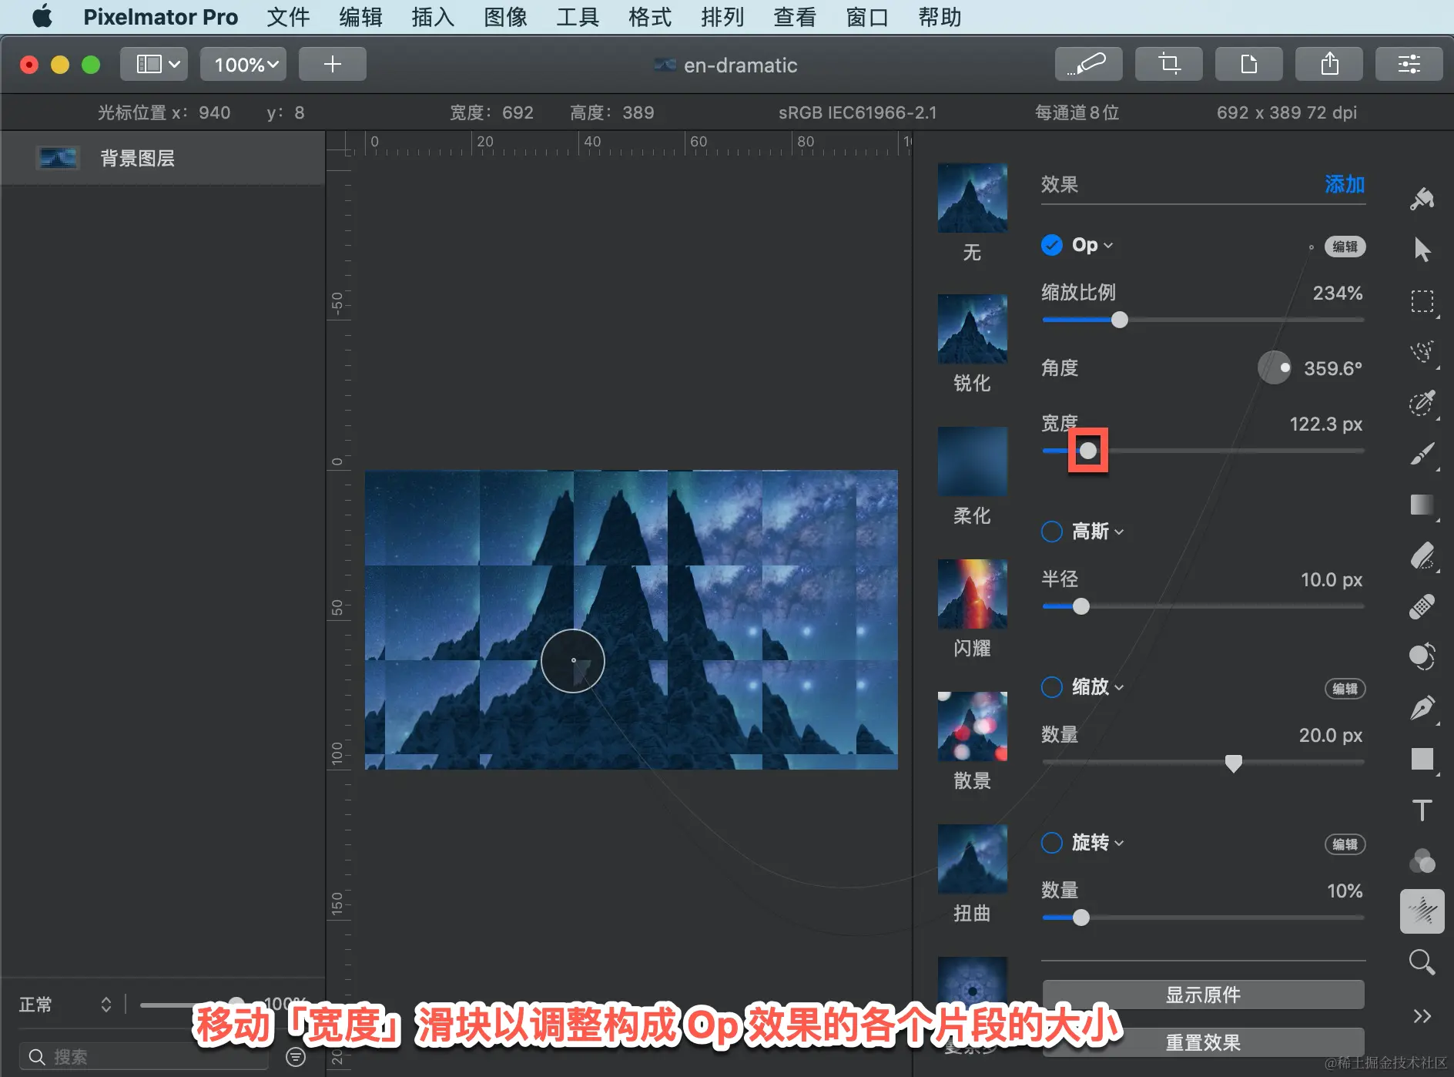Image resolution: width=1454 pixels, height=1077 pixels.
Task: Select the Color Adjustments circles tool
Action: (x=1422, y=861)
